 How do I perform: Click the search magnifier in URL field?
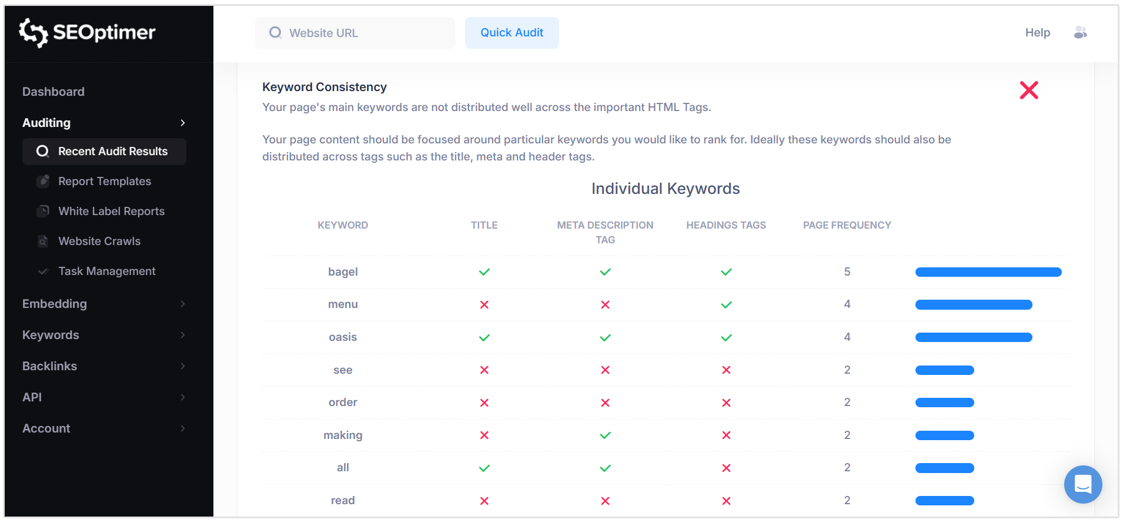(275, 33)
